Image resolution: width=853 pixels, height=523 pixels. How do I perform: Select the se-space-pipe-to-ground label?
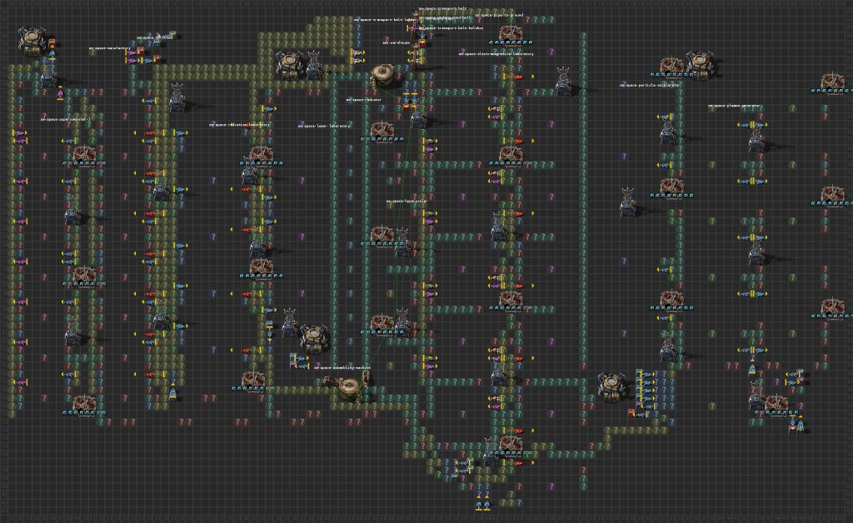[x=500, y=15]
